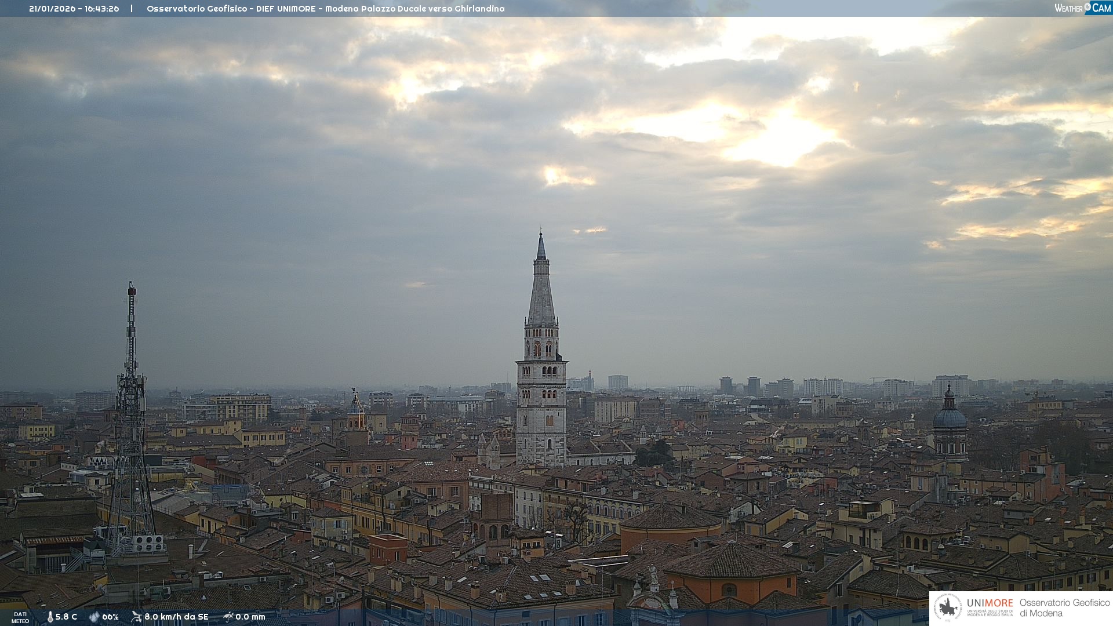Viewport: 1113px width, 626px height.
Task: Click the 21/01/2026 date and time stamp
Action: 74,9
